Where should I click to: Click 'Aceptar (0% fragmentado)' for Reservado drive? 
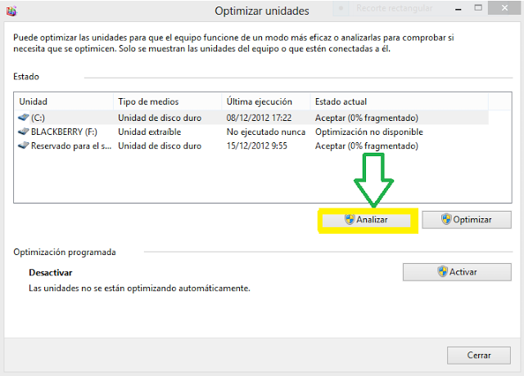pos(367,145)
